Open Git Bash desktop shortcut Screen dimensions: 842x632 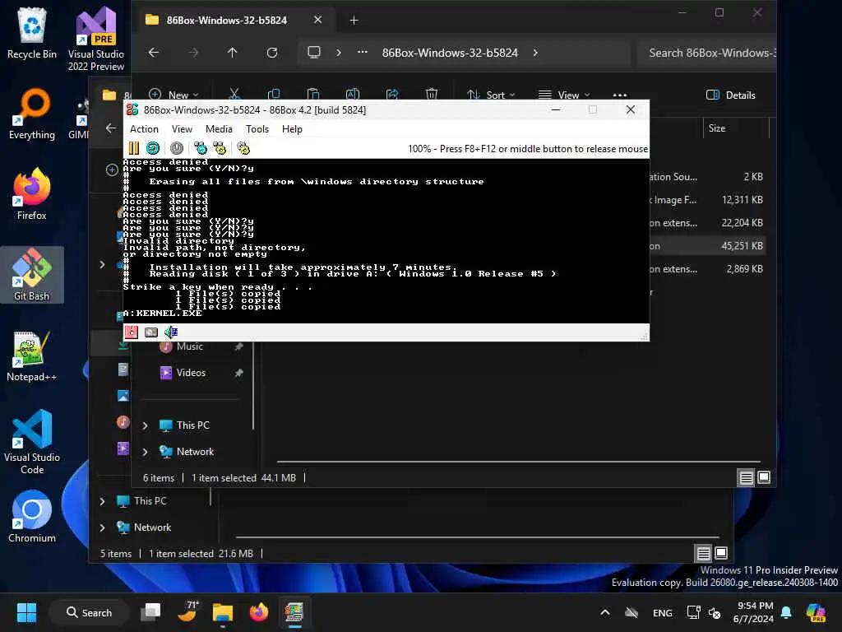tap(32, 275)
